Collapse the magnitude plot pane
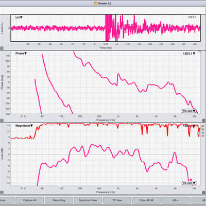Image resolution: width=206 pixels, height=206 pixels. click(2, 193)
